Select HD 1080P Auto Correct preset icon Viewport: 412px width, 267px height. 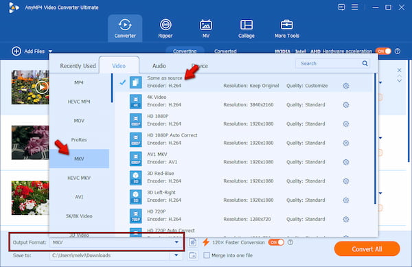click(135, 139)
